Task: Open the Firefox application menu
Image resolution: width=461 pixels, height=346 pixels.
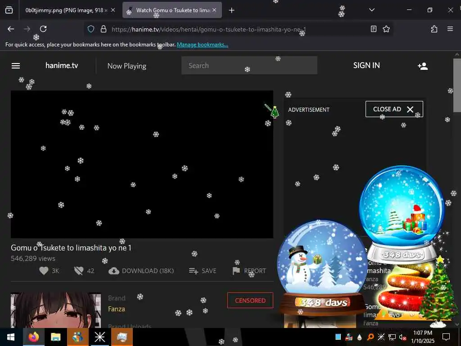Action: point(450,29)
